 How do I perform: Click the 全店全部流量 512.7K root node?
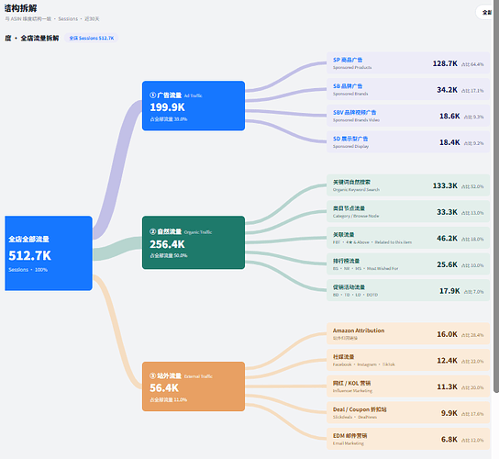49,253
